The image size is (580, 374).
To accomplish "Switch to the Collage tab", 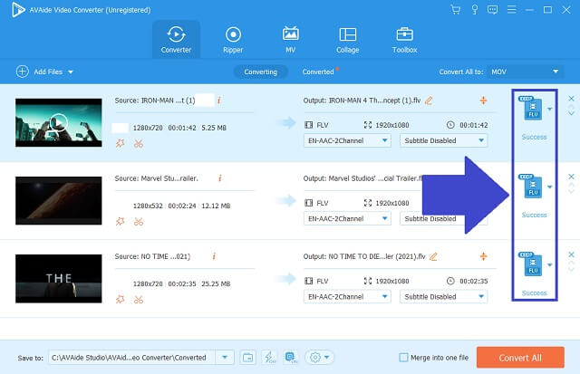I will (347, 40).
